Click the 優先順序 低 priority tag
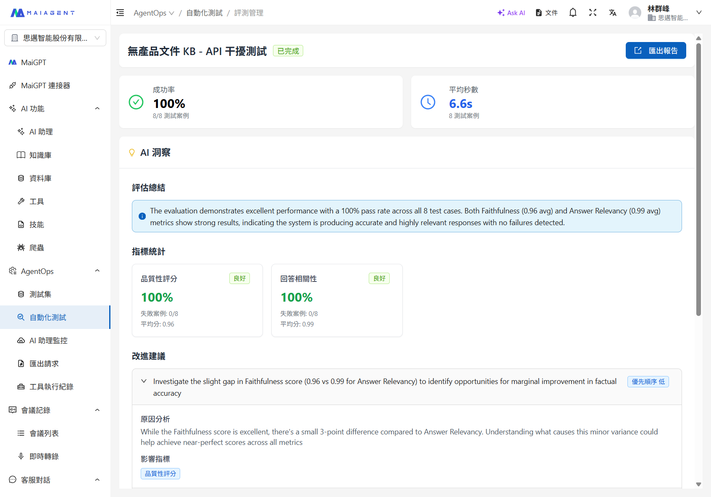This screenshot has width=711, height=497. 648,381
